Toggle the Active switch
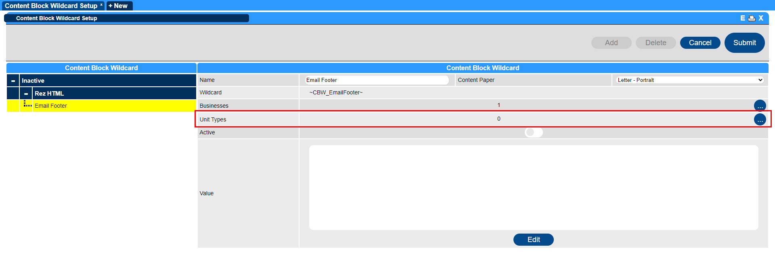Image resolution: width=775 pixels, height=259 pixels. coord(534,132)
